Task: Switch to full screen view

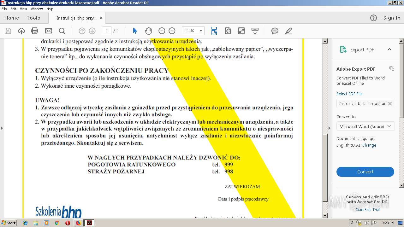Action: tap(241, 31)
